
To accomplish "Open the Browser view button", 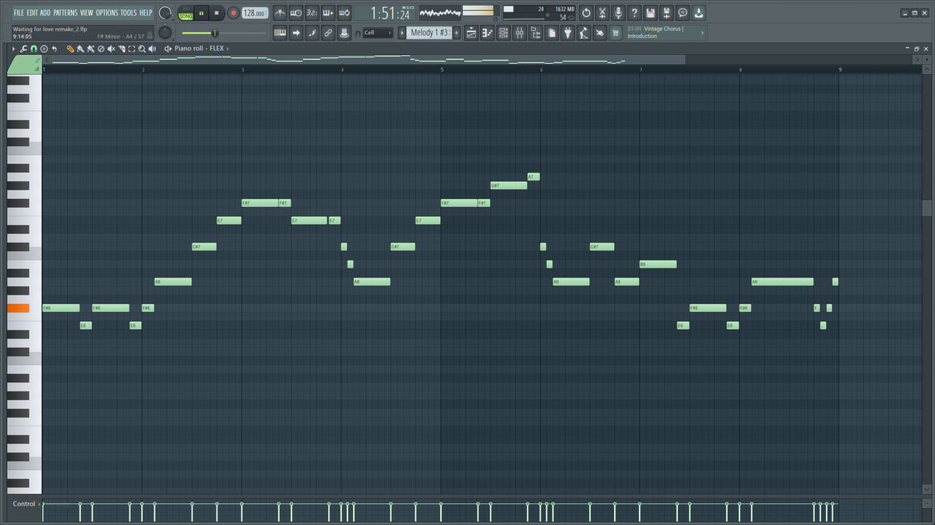I will tap(536, 33).
